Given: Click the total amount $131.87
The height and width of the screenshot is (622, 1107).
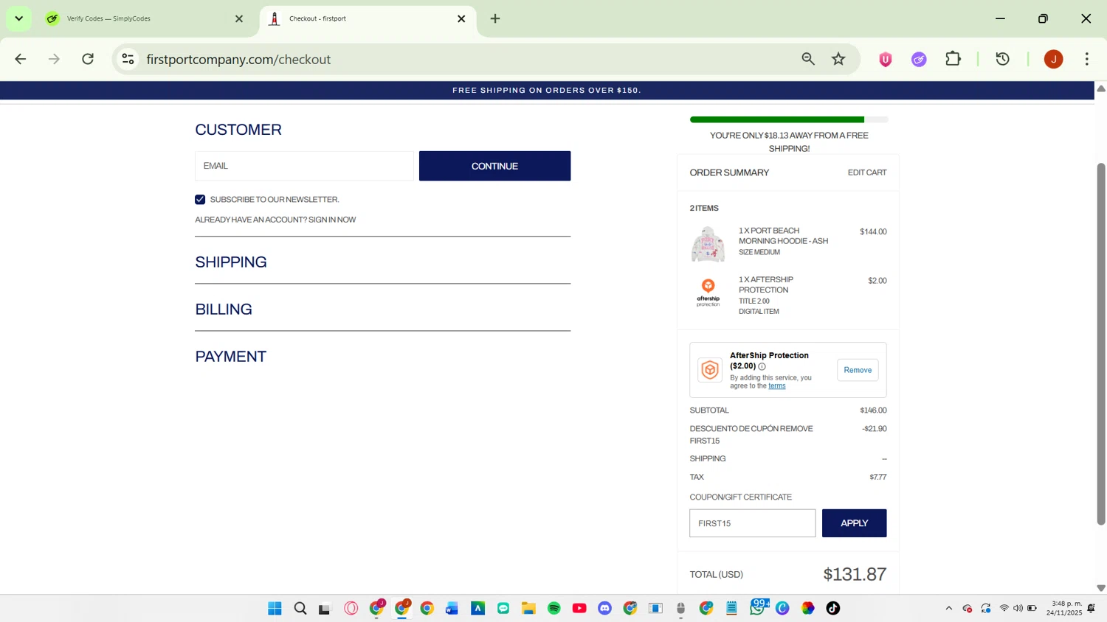Looking at the screenshot, I should [855, 574].
